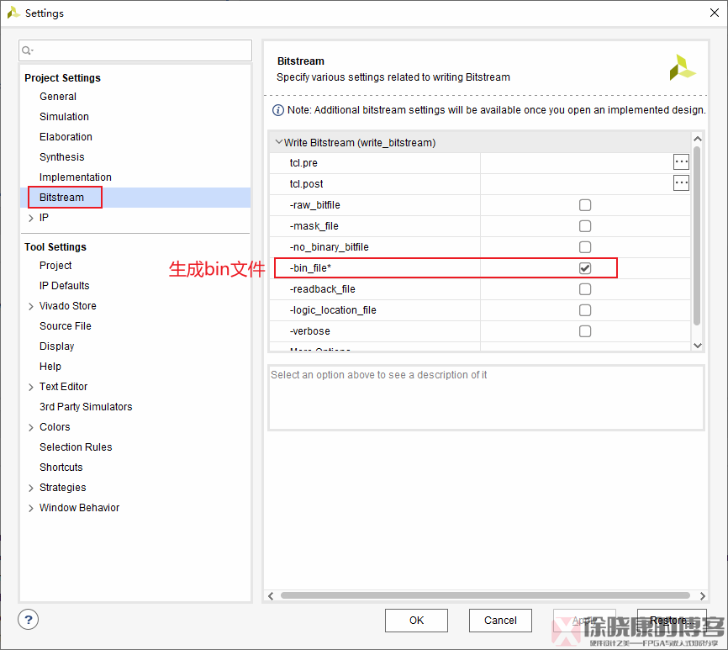Confirm with the OK button
Image resolution: width=728 pixels, height=650 pixels.
(416, 621)
